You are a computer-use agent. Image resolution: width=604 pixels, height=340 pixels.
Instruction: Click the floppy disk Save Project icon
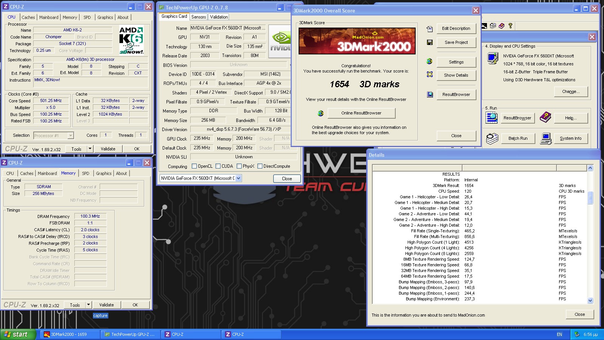[430, 42]
